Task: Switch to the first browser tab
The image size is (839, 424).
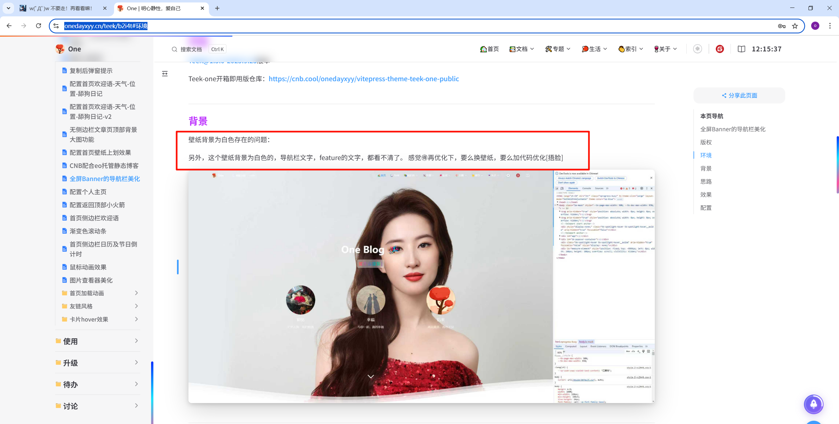Action: pyautogui.click(x=61, y=8)
